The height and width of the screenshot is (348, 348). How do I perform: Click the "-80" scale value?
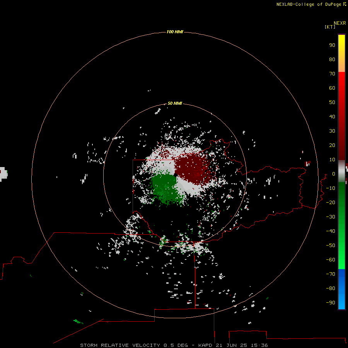click(x=331, y=288)
